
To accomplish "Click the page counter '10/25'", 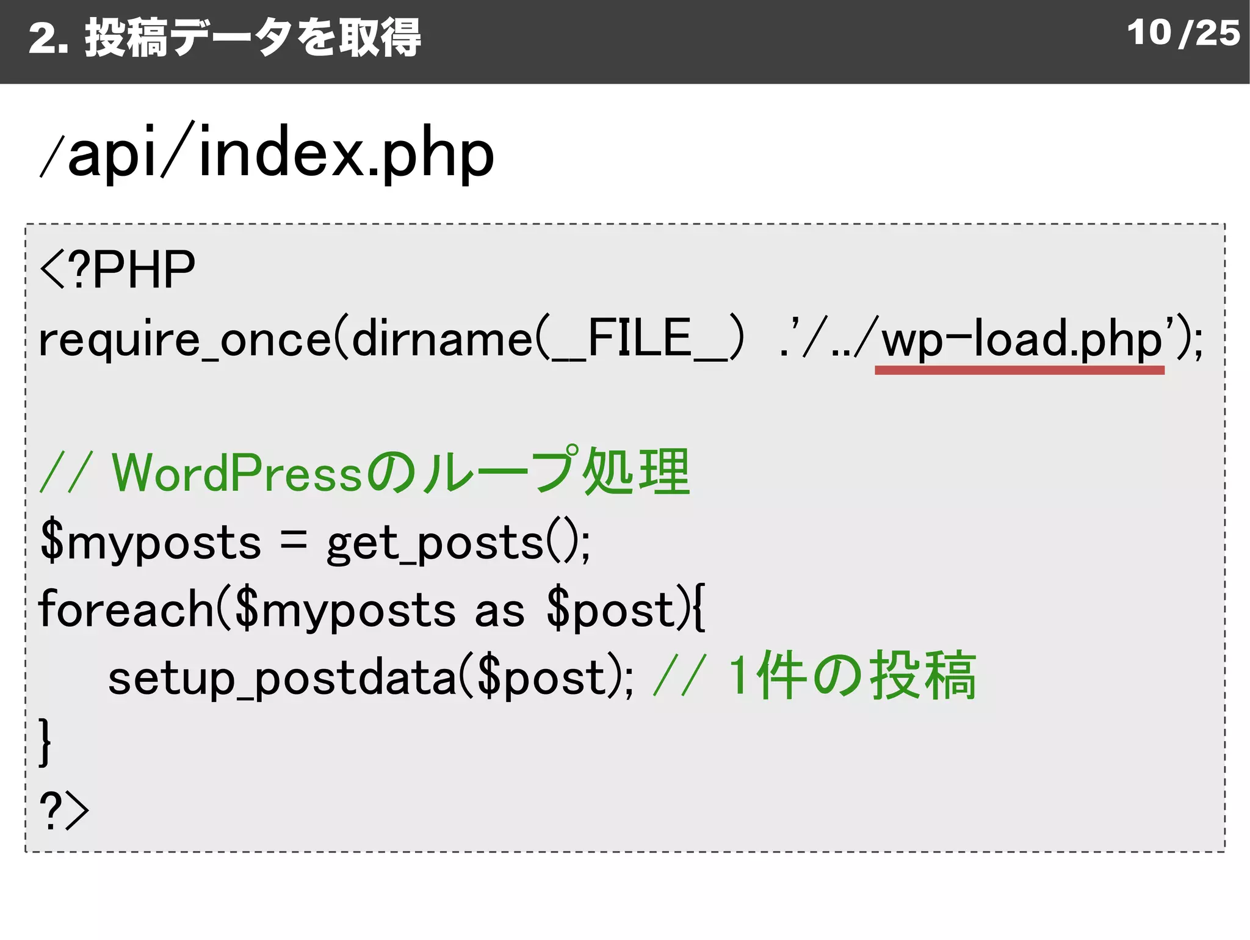I will 1183,33.
